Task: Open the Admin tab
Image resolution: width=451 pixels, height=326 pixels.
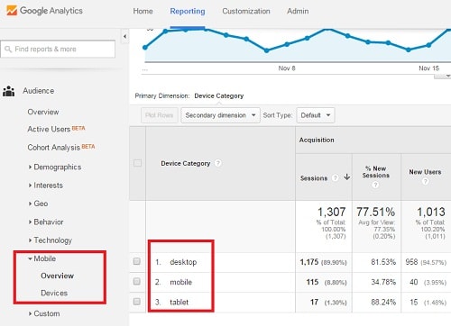Action: pyautogui.click(x=298, y=11)
